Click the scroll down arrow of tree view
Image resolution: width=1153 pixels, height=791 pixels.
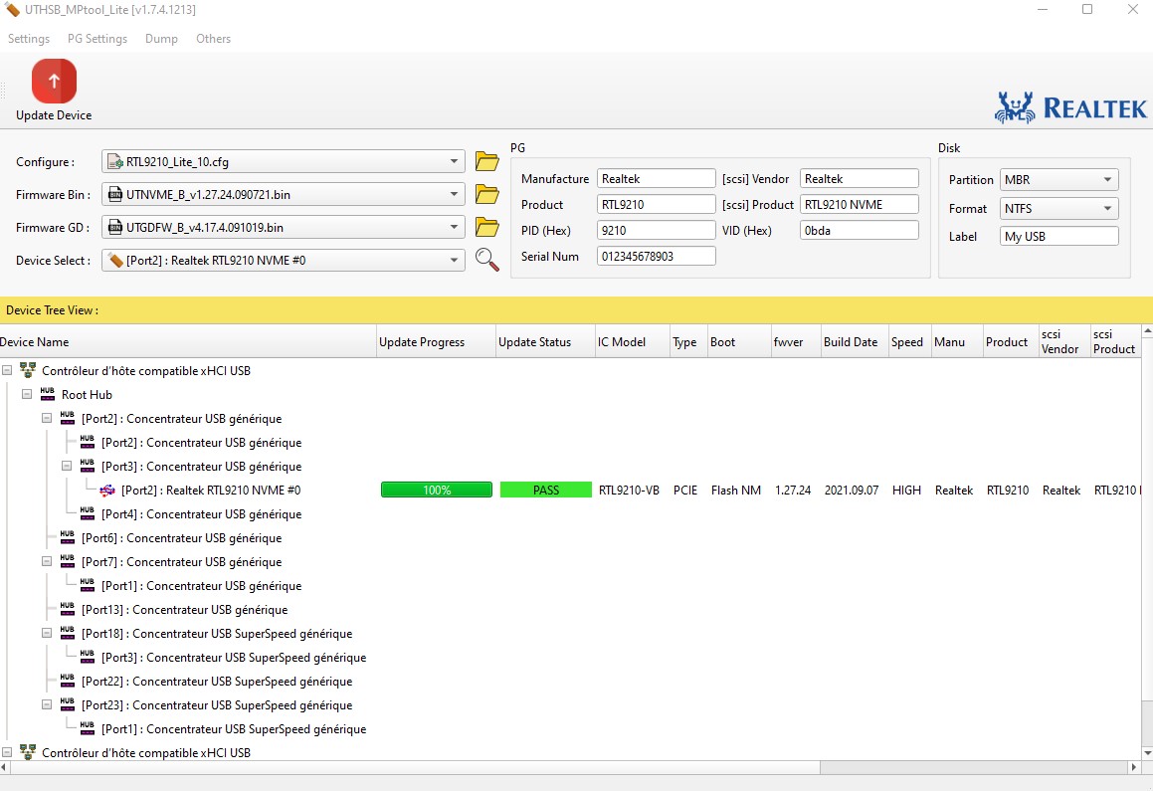[x=1147, y=753]
